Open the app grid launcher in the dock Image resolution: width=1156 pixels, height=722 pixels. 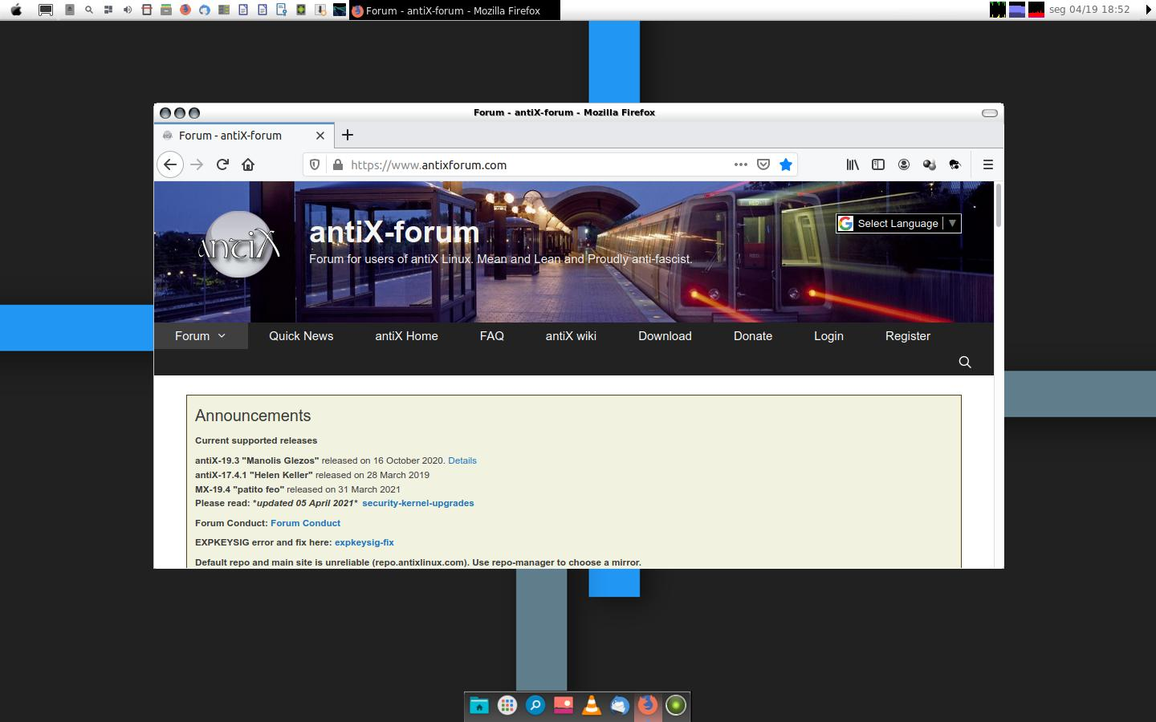pyautogui.click(x=507, y=705)
